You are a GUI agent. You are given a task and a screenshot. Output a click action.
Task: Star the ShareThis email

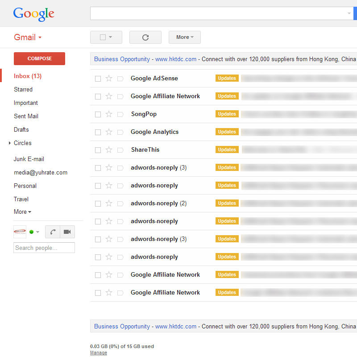(x=109, y=150)
